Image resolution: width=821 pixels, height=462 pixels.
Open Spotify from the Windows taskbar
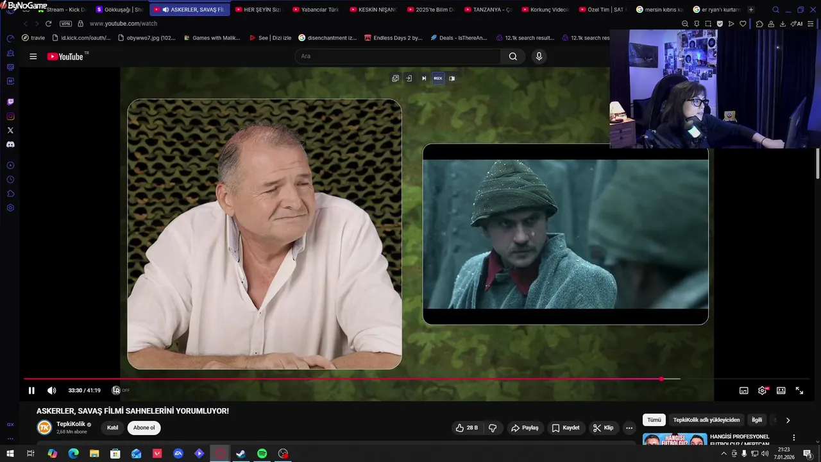click(x=262, y=454)
